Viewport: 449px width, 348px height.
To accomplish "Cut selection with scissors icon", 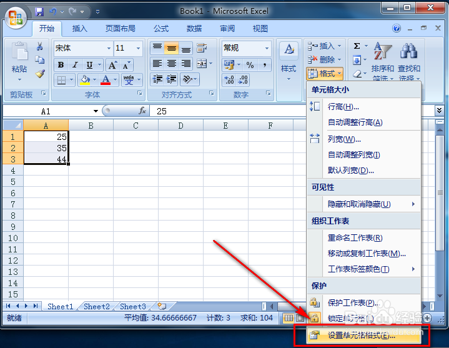I will (x=40, y=46).
